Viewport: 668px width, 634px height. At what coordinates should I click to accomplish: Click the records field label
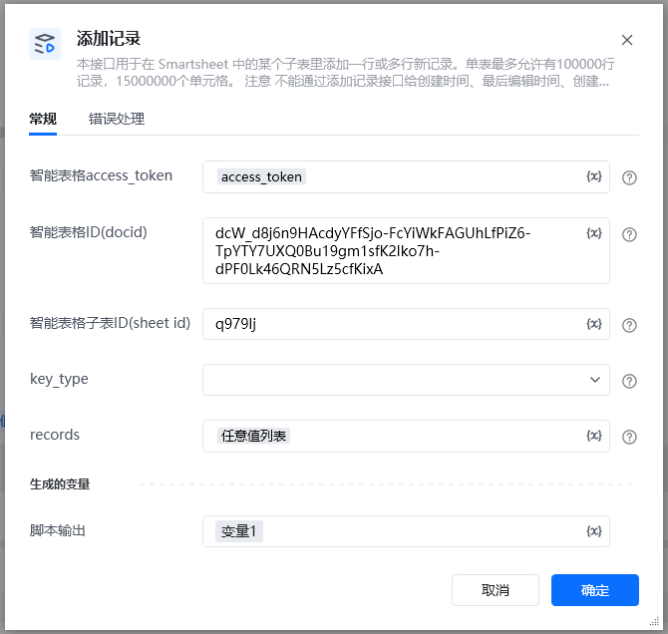click(55, 435)
